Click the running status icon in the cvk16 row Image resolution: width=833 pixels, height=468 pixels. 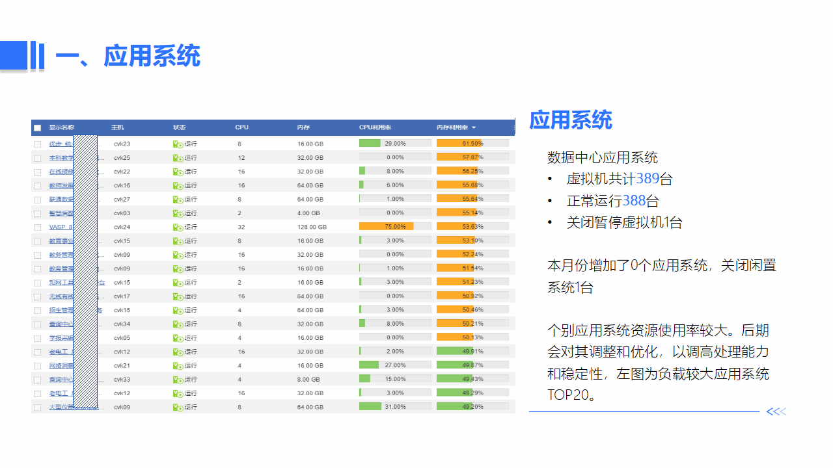178,185
